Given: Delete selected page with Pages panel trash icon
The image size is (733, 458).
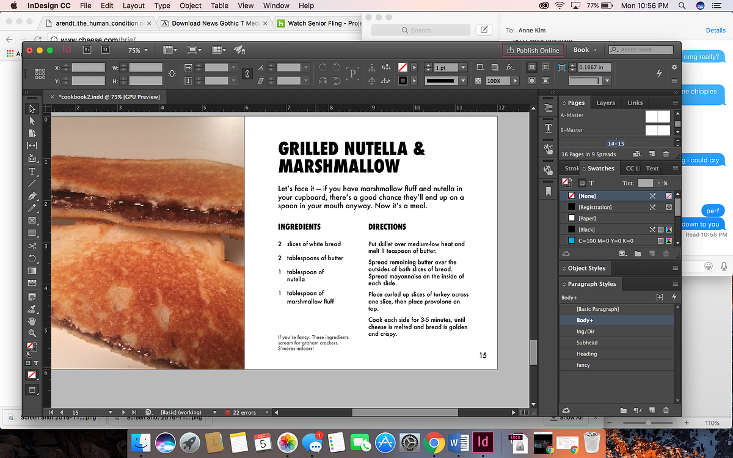Looking at the screenshot, I should click(666, 154).
